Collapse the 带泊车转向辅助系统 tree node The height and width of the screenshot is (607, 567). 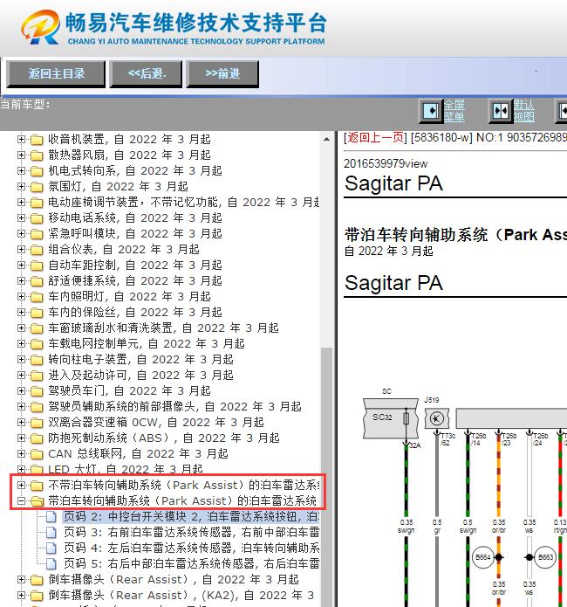21,501
